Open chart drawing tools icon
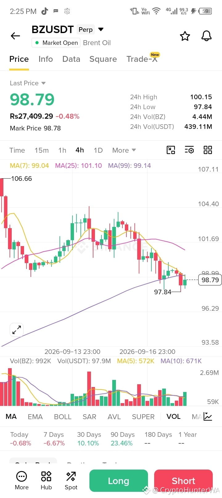 [x=171, y=150]
